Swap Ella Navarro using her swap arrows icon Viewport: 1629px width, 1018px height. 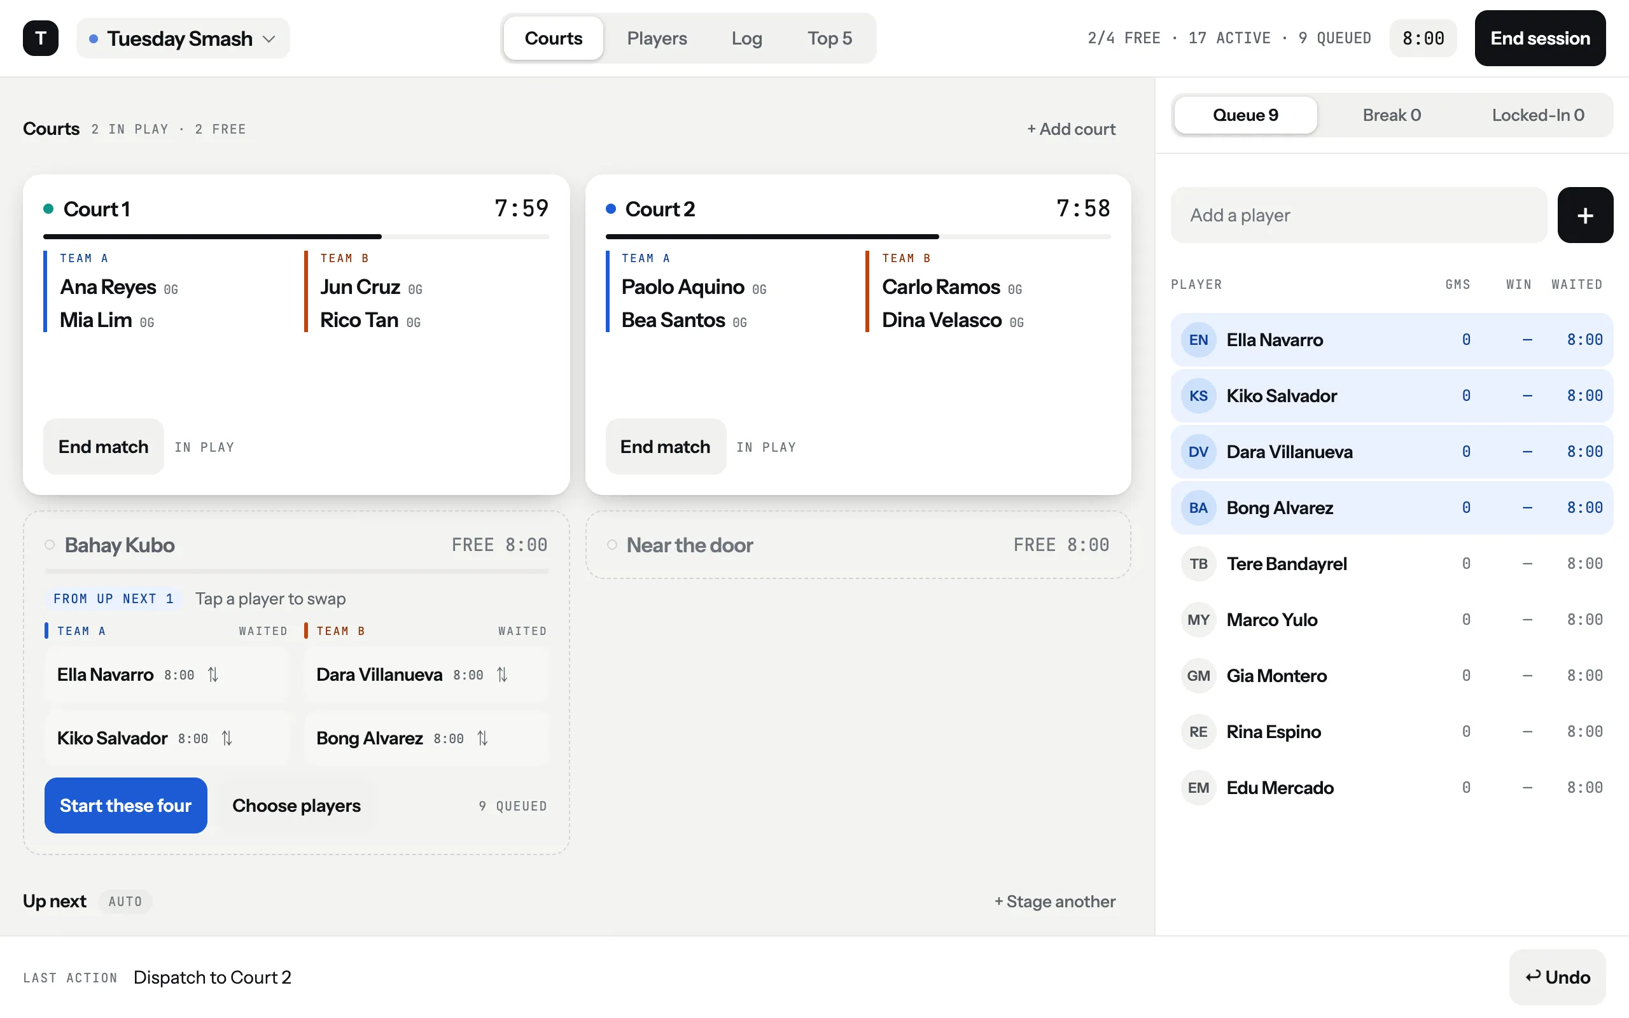tap(213, 674)
